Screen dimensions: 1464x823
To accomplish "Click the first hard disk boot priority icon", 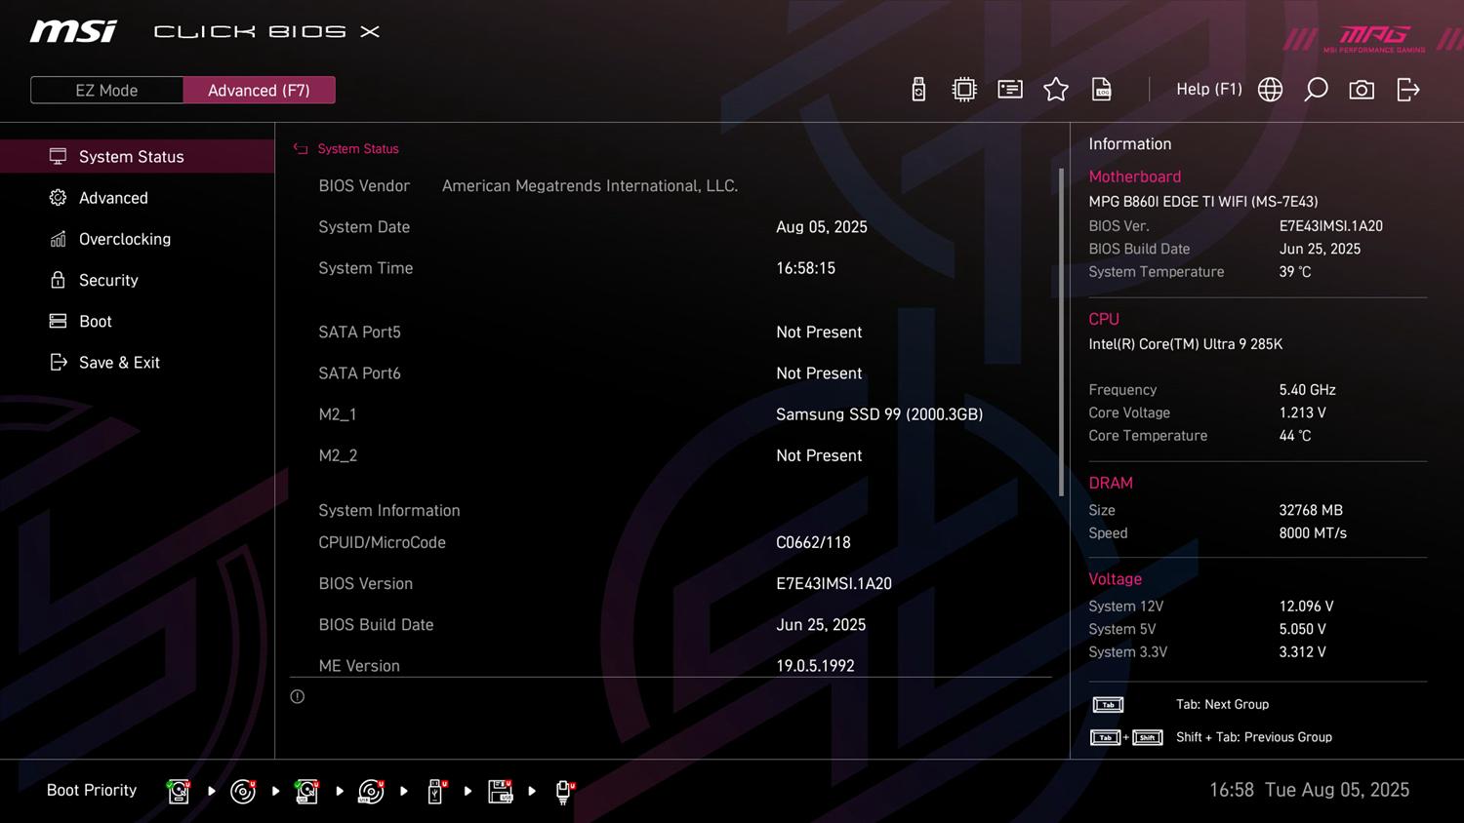I will [x=179, y=791].
